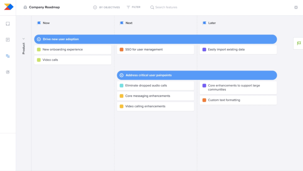Select the Now column header
This screenshot has height=171, width=303.
[x=46, y=23]
